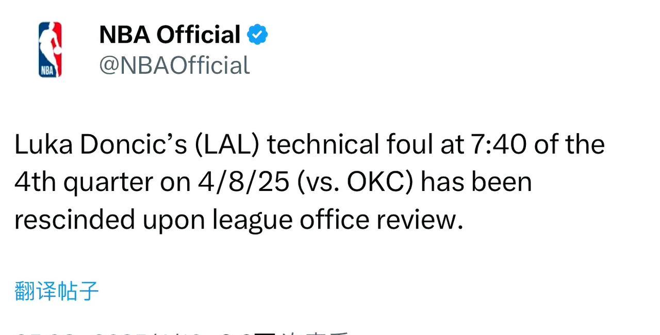Open the @NBAOfficial handle
The height and width of the screenshot is (335, 660).
tap(174, 66)
